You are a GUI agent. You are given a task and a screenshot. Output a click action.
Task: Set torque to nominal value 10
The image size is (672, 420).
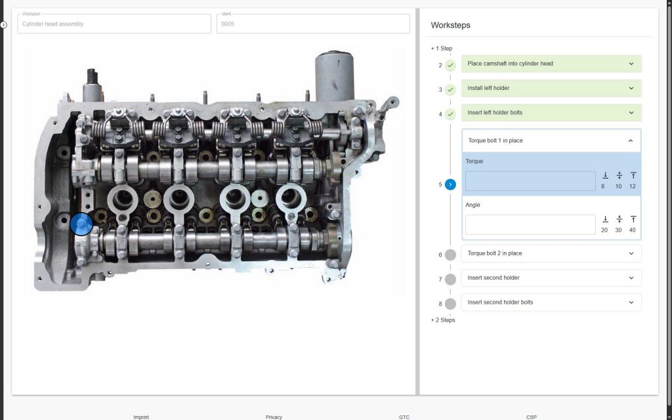tap(619, 180)
